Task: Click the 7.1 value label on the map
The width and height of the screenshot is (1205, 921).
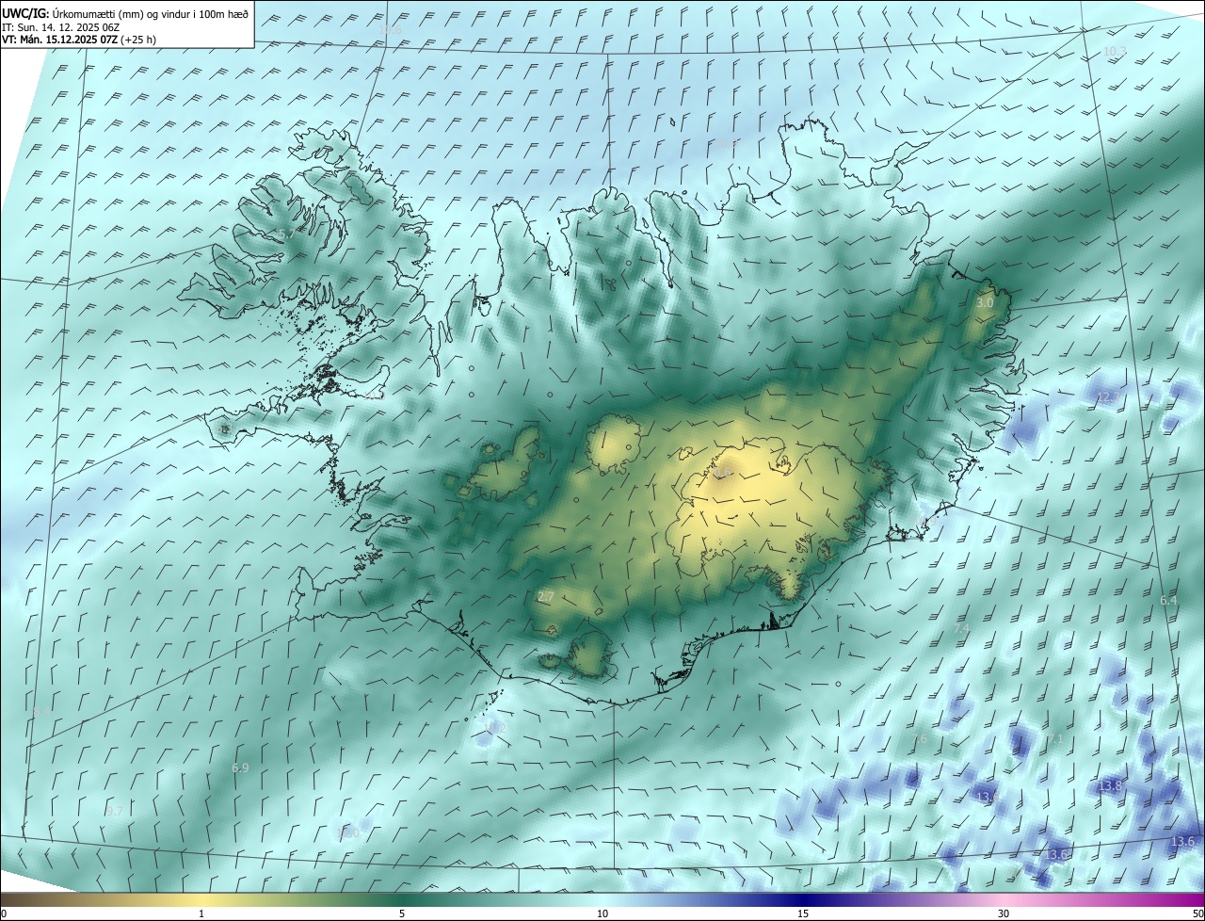Action: 1055,740
